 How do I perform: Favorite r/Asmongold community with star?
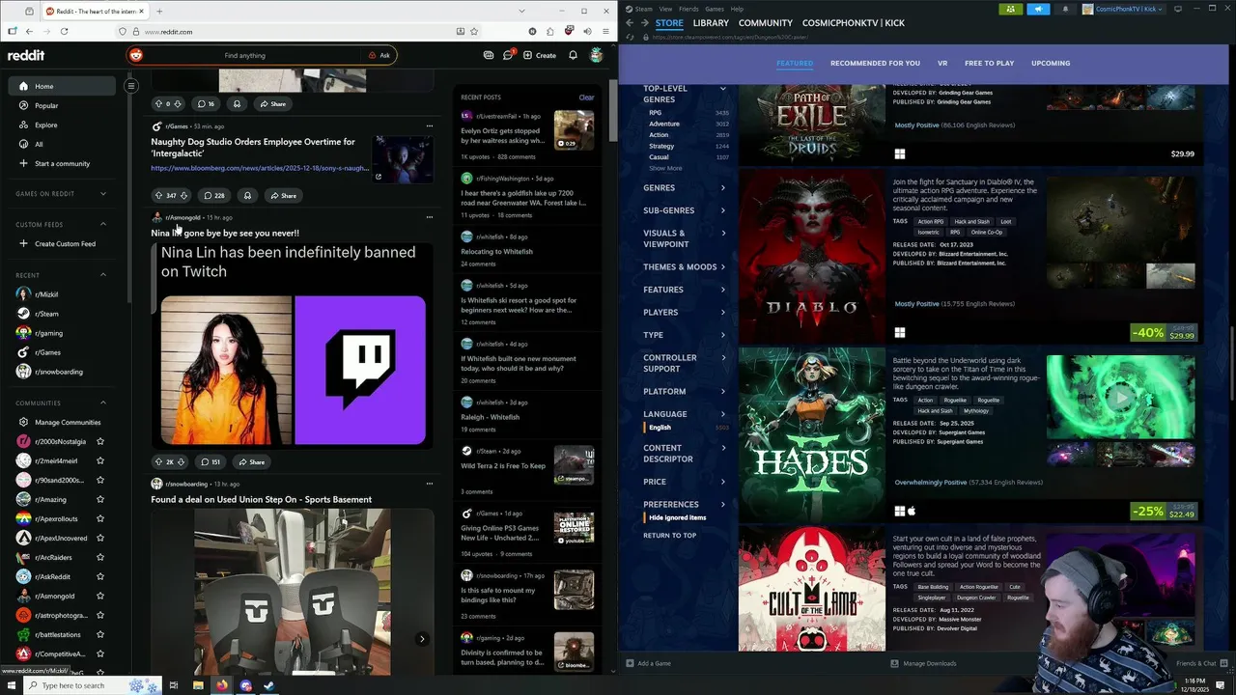tap(100, 596)
